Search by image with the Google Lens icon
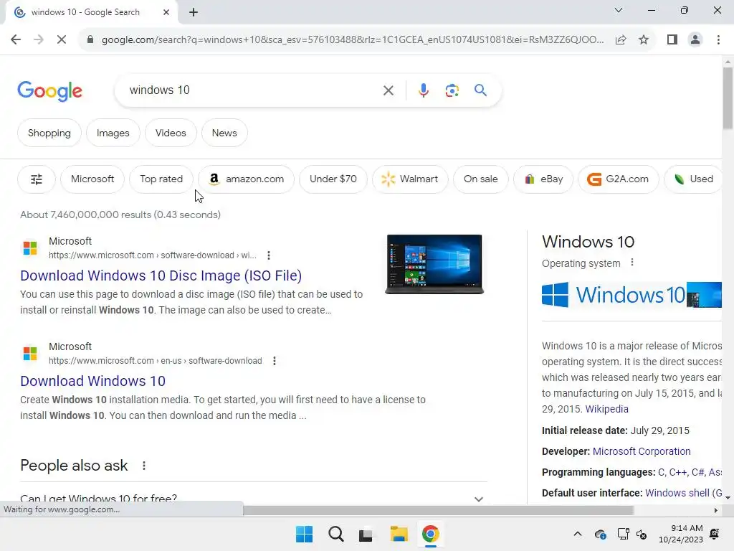This screenshot has height=551, width=734. coord(452,90)
